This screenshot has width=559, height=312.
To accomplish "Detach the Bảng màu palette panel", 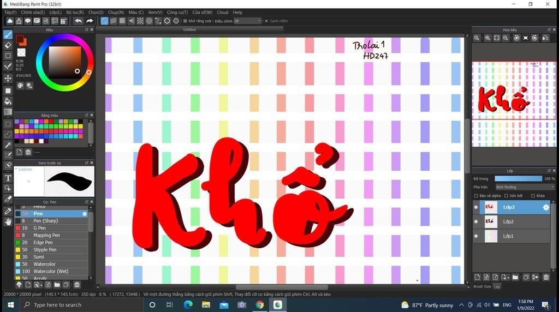I will (87, 115).
